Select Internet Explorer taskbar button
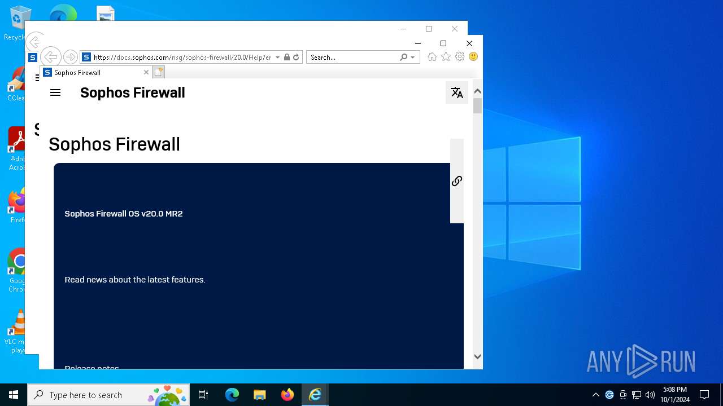Viewport: 723px width, 406px height. 315,395
